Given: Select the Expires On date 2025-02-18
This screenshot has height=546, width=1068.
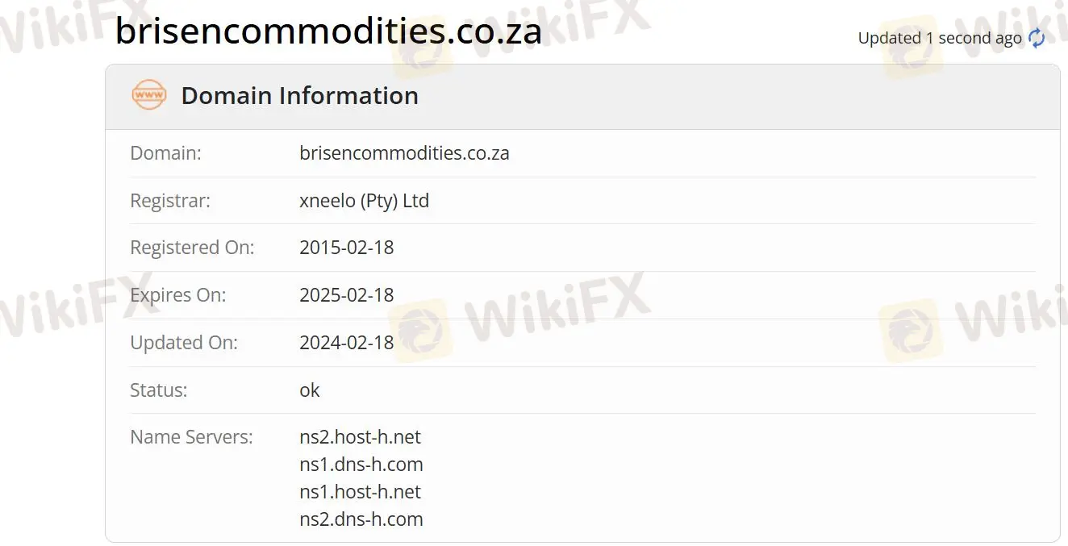Looking at the screenshot, I should (x=346, y=294).
